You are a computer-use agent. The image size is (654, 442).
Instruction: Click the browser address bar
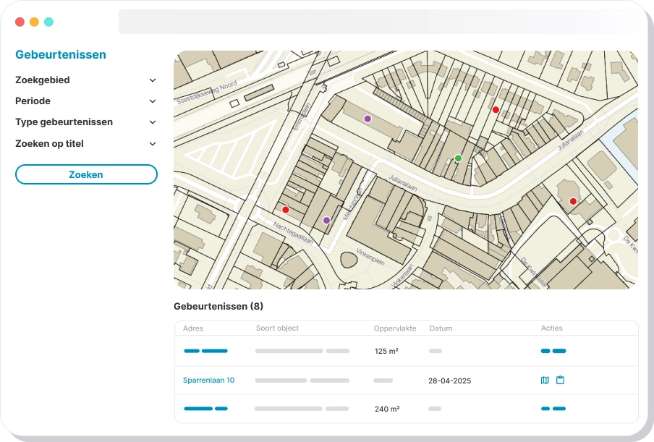click(376, 21)
